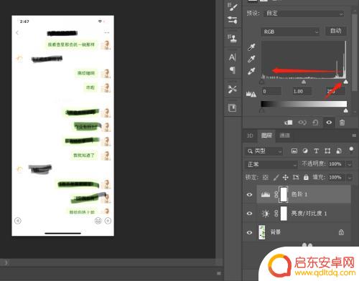The height and width of the screenshot is (281, 359).
Task: Open the Clone Source panel icon
Action: click(232, 38)
